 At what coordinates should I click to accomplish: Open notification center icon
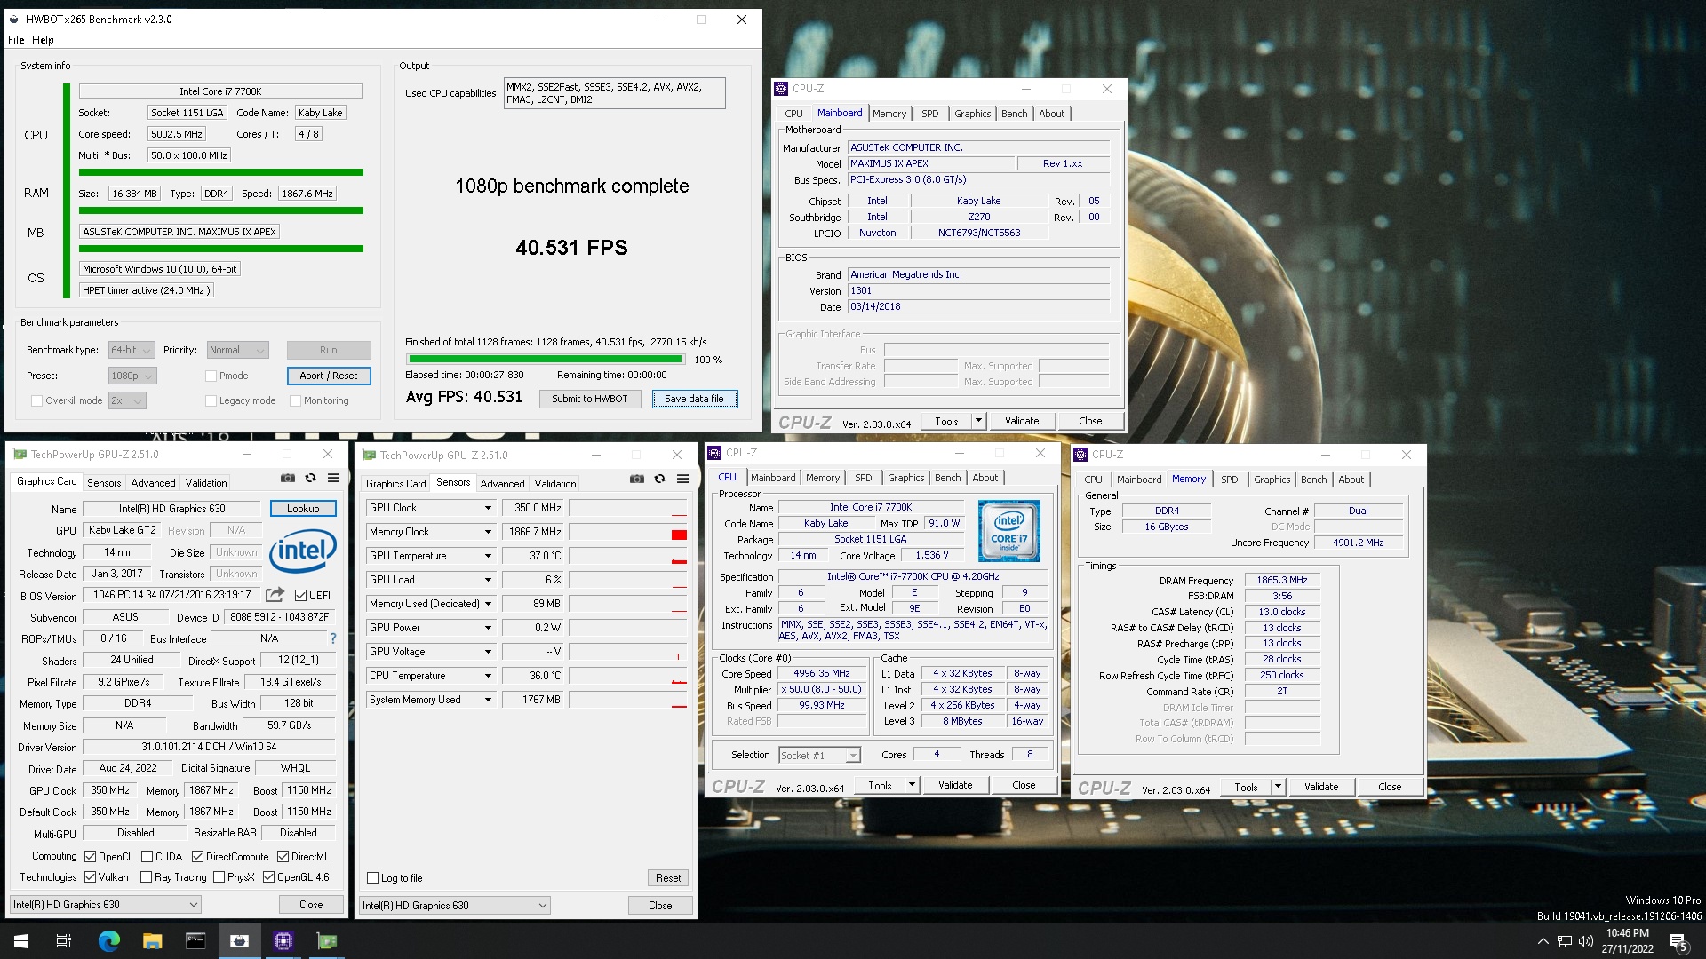[1678, 941]
